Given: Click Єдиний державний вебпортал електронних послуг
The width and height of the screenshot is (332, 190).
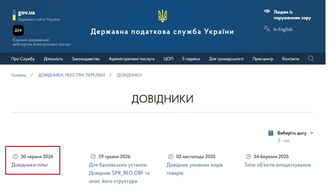Looking at the screenshot, I should click(42, 42).
